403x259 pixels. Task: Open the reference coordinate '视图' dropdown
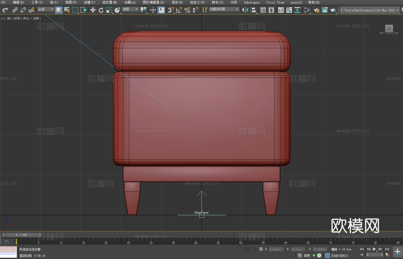(130, 9)
